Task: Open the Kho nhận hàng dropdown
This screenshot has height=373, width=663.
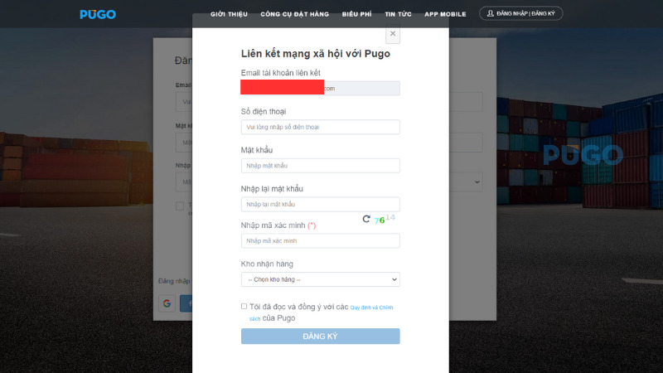Action: coord(320,279)
